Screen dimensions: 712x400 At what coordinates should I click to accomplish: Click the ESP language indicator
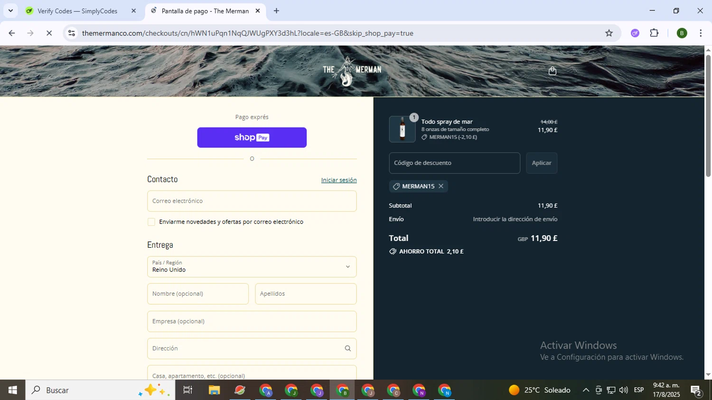coord(639,390)
